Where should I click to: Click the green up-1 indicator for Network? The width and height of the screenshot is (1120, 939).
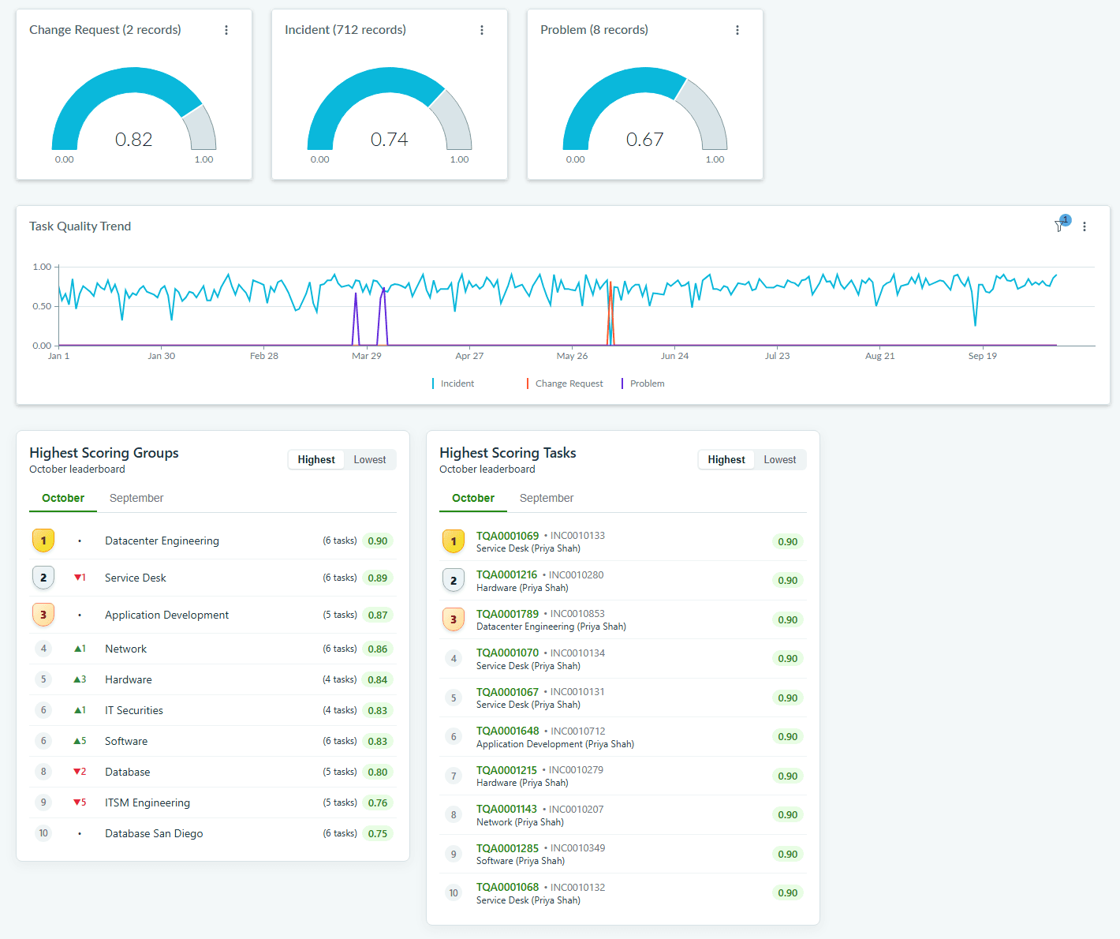tap(80, 649)
